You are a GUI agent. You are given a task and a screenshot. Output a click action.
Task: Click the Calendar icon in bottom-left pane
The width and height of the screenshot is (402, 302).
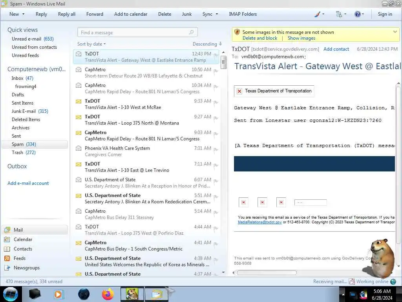pyautogui.click(x=7, y=239)
